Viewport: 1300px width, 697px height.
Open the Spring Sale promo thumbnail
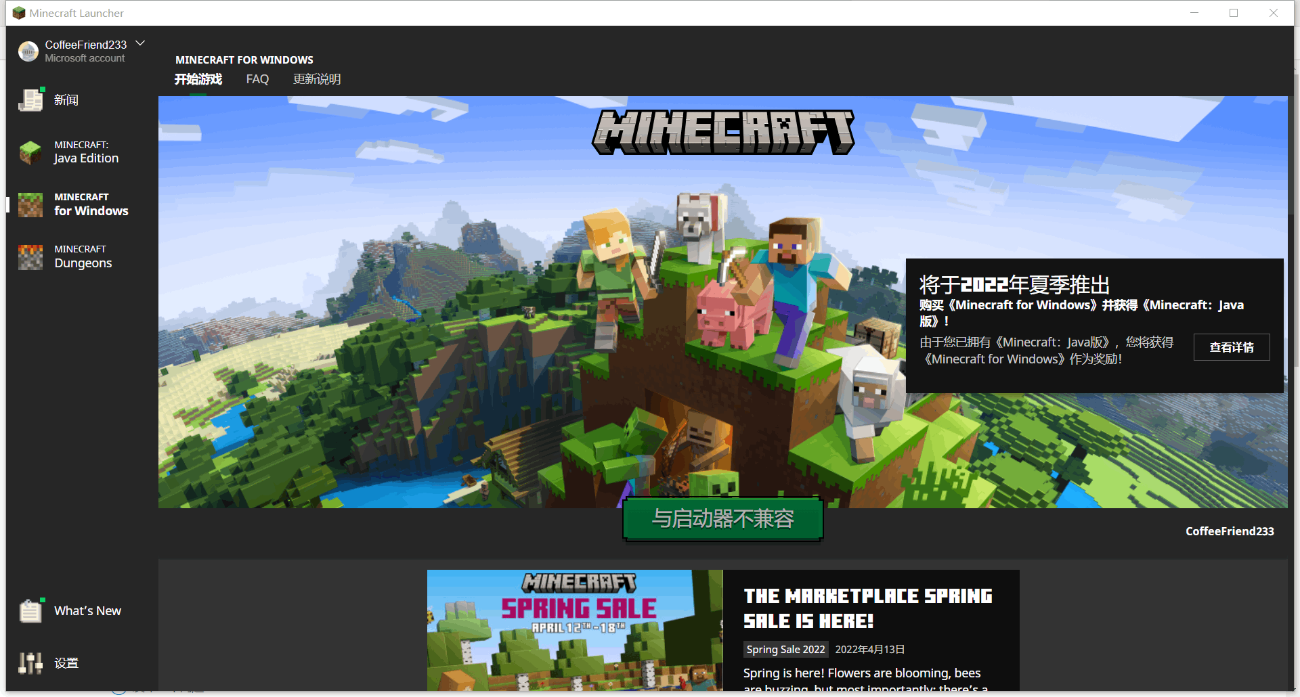click(575, 630)
